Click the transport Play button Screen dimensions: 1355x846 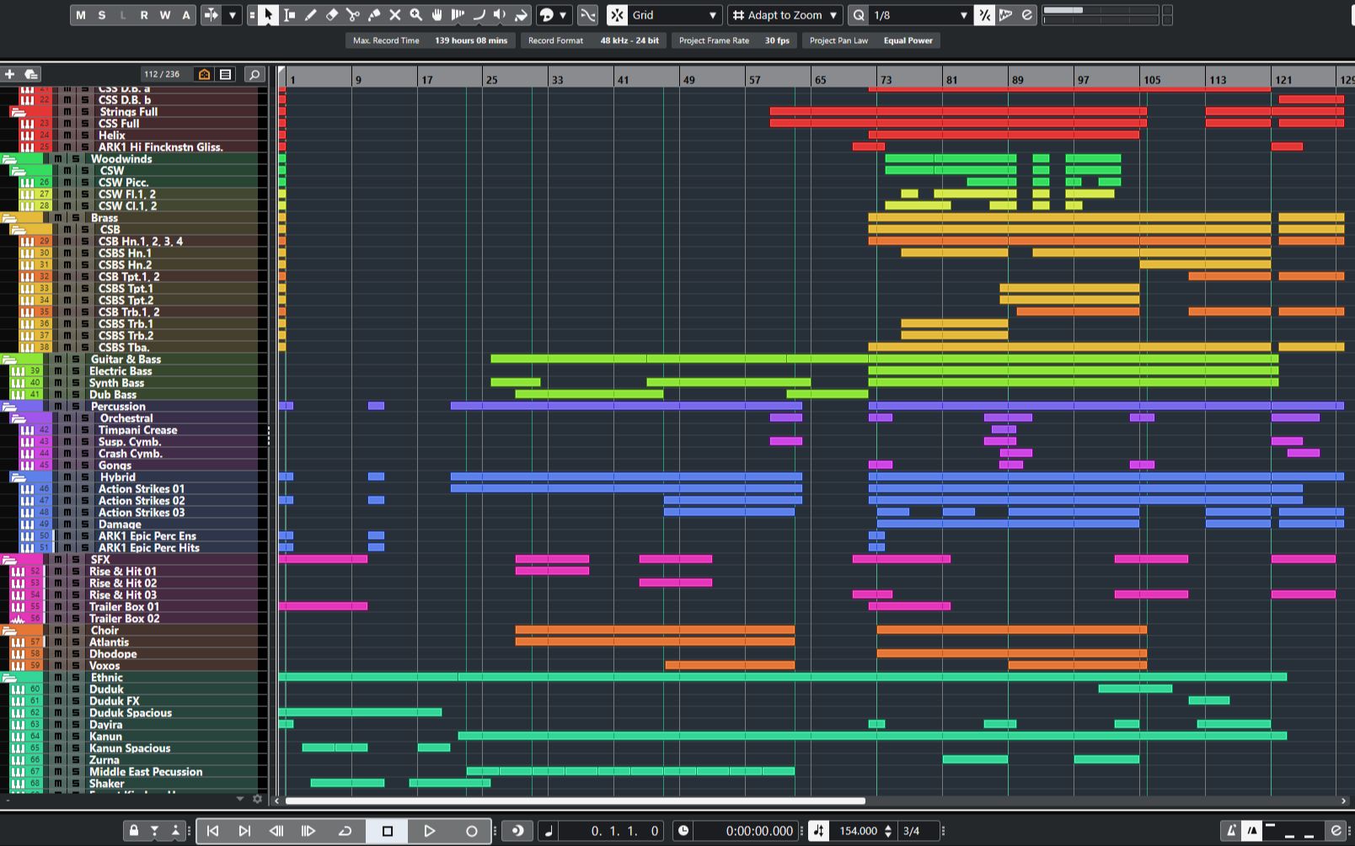(x=429, y=831)
